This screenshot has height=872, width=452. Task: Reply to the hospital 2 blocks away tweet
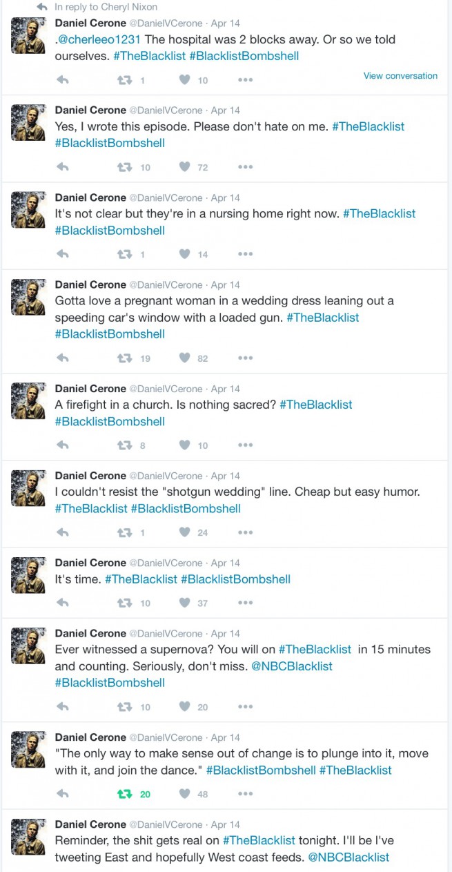pos(62,80)
